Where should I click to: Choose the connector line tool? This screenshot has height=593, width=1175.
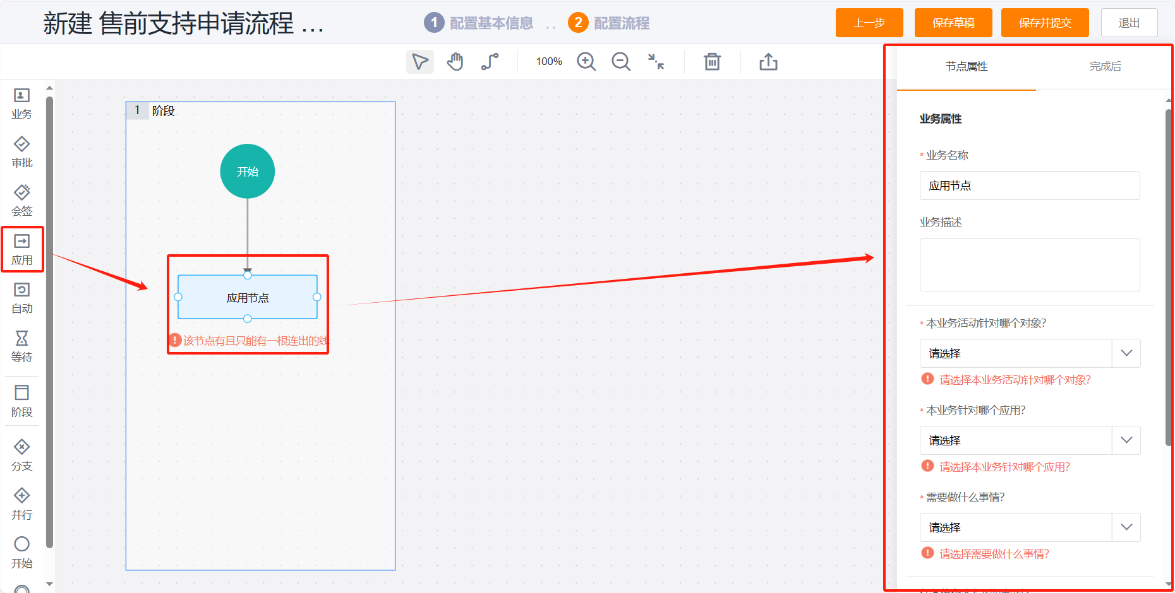[x=490, y=62]
